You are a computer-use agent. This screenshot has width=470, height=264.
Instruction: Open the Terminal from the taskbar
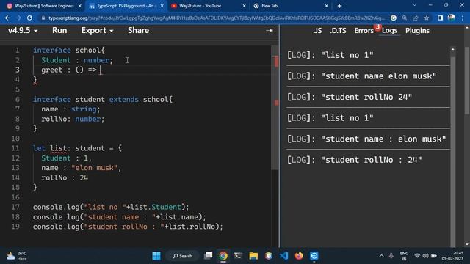click(x=238, y=256)
